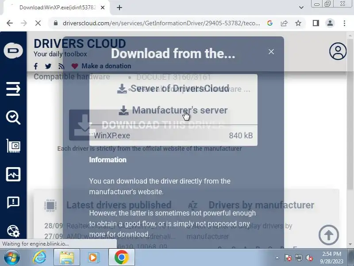This screenshot has height=266, width=354.
Task: Open the feedback alert bubble icon
Action: point(13,202)
